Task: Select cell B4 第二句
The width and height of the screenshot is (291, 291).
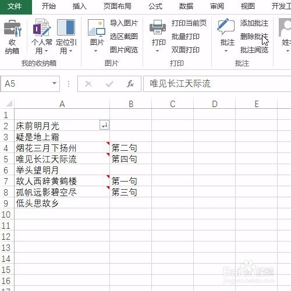Action: [x=131, y=148]
